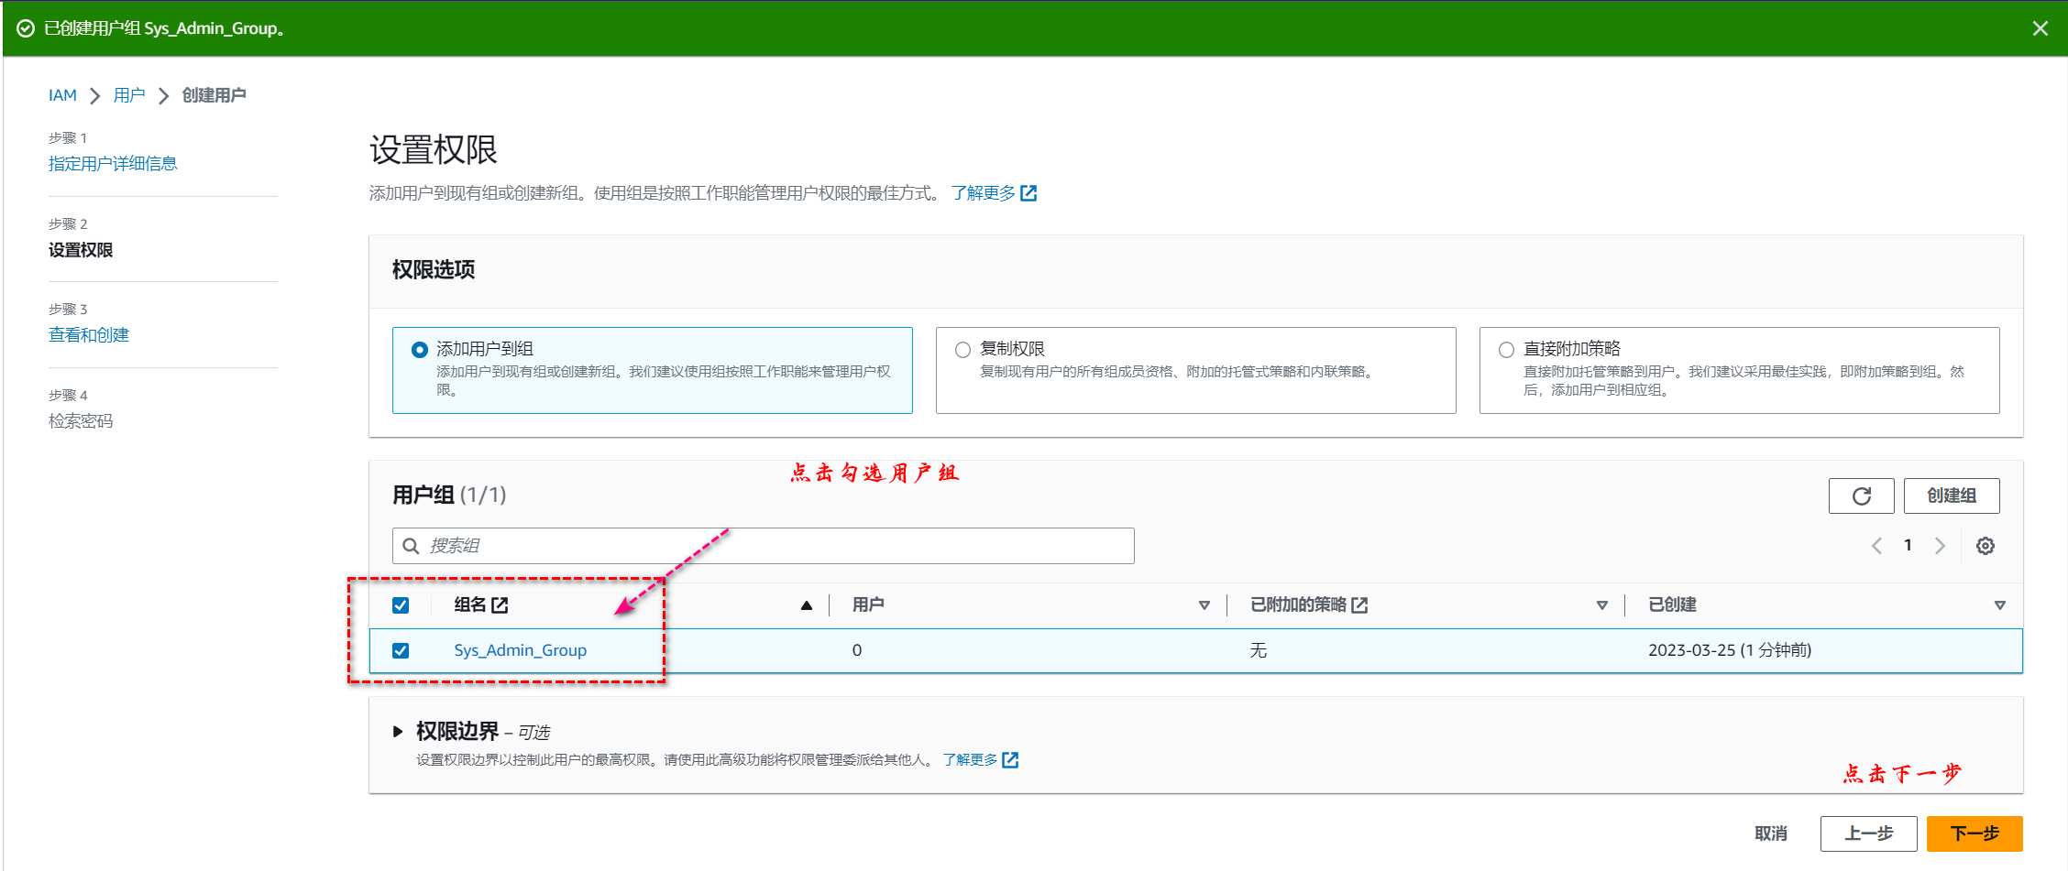This screenshot has width=2068, height=871.
Task: Click the 2023-03-25 created date cell
Action: 1730,650
